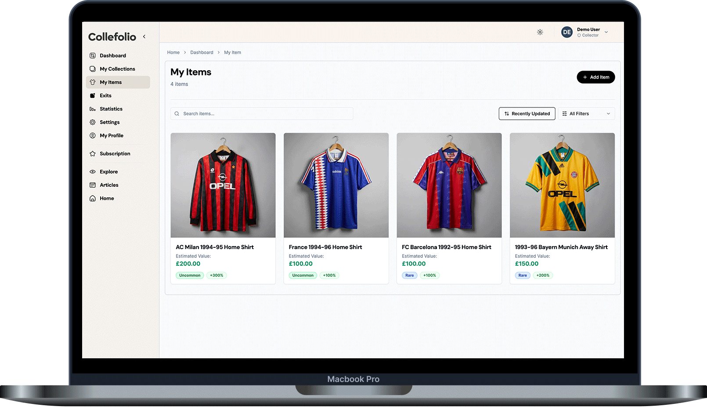
Task: Click the Dashboard icon in sidebar
Action: (x=93, y=56)
